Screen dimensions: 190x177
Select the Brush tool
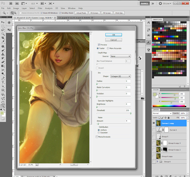point(3,50)
